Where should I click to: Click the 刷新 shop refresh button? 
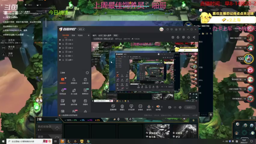point(49,136)
